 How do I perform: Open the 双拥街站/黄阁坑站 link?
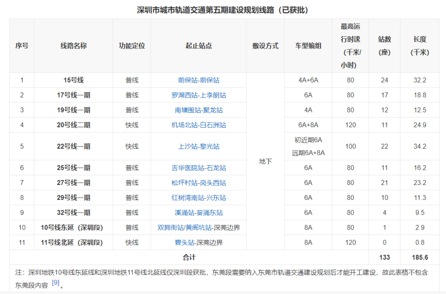coord(185,228)
